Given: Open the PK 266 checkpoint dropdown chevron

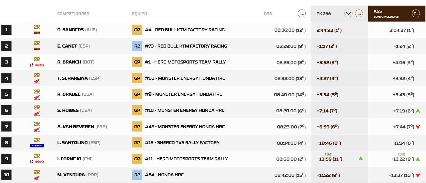Looking at the screenshot, I should (348, 13).
